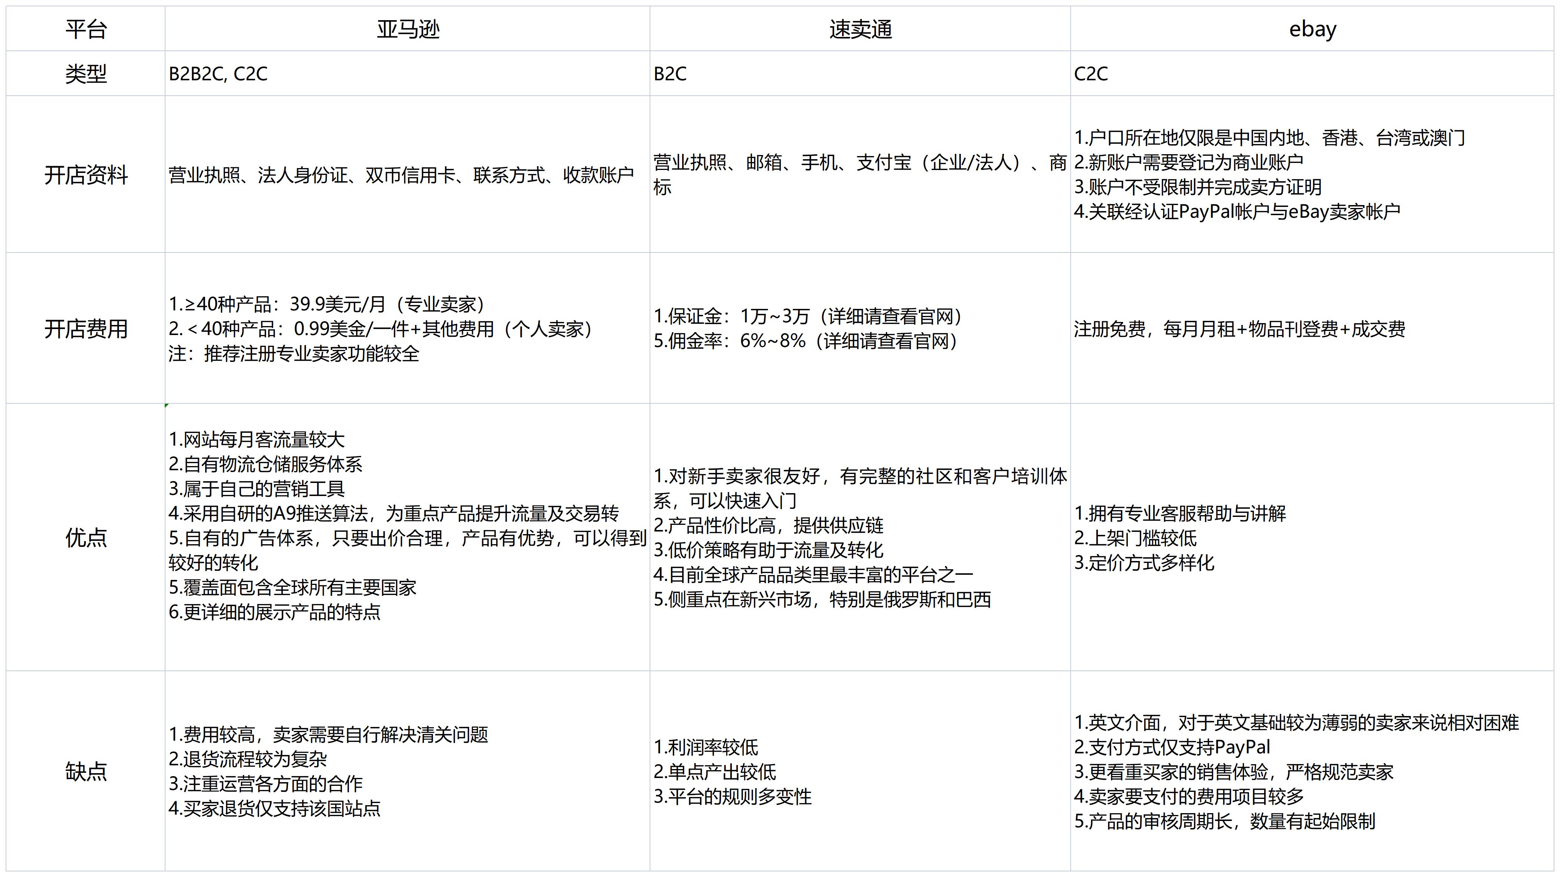The width and height of the screenshot is (1560, 877).
Task: Click the 开店费用 row label
Action: point(86,328)
